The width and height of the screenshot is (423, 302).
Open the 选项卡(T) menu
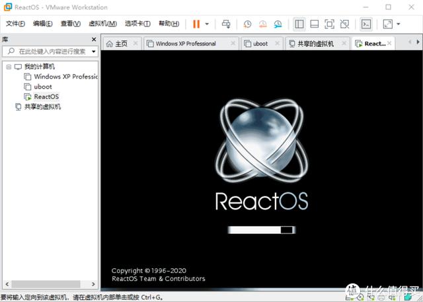tap(137, 24)
